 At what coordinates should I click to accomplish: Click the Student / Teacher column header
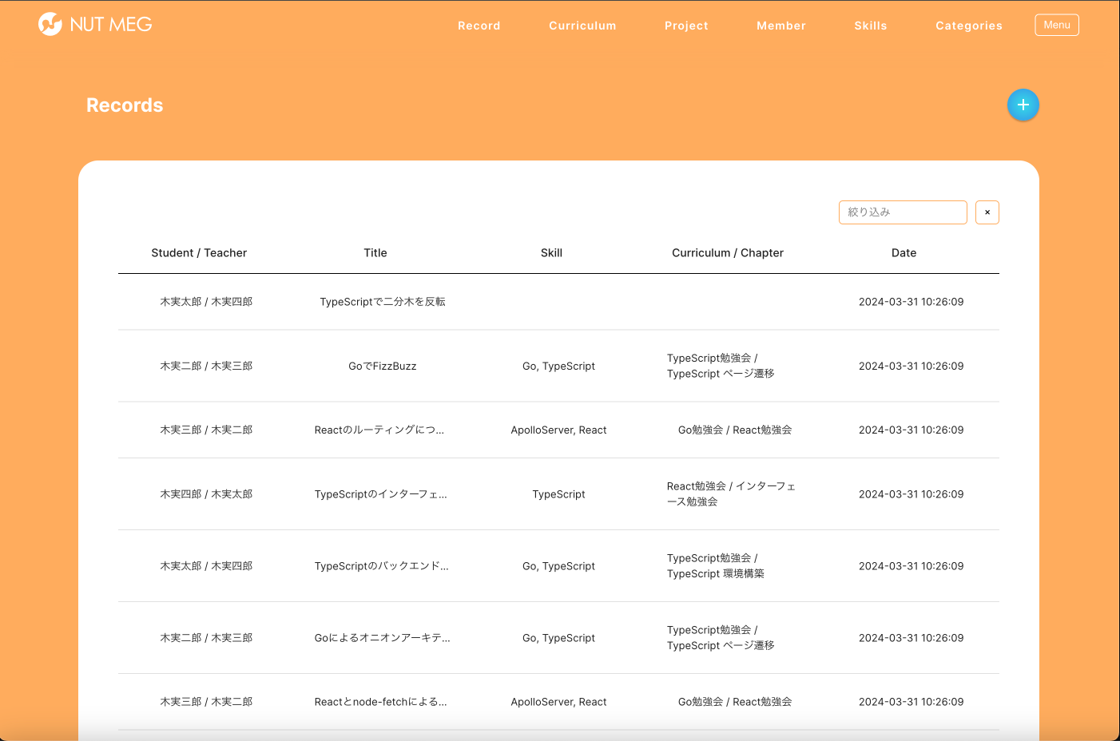click(x=199, y=253)
